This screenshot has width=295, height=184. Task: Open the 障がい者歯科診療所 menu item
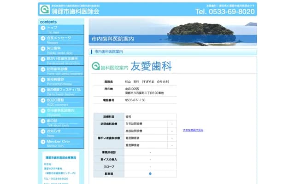[64, 59]
